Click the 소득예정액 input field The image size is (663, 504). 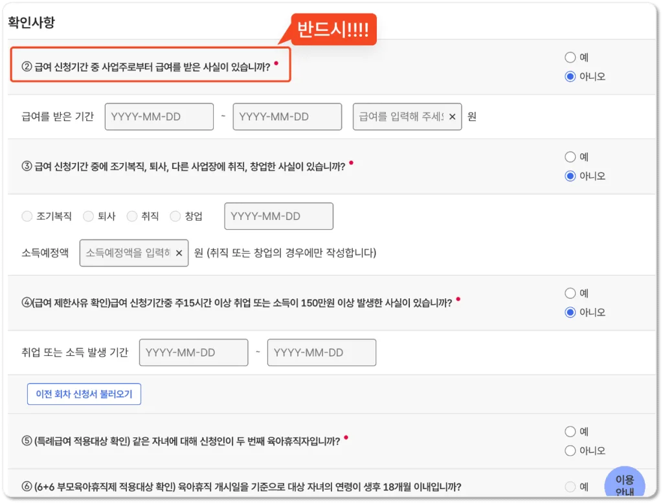tap(134, 252)
